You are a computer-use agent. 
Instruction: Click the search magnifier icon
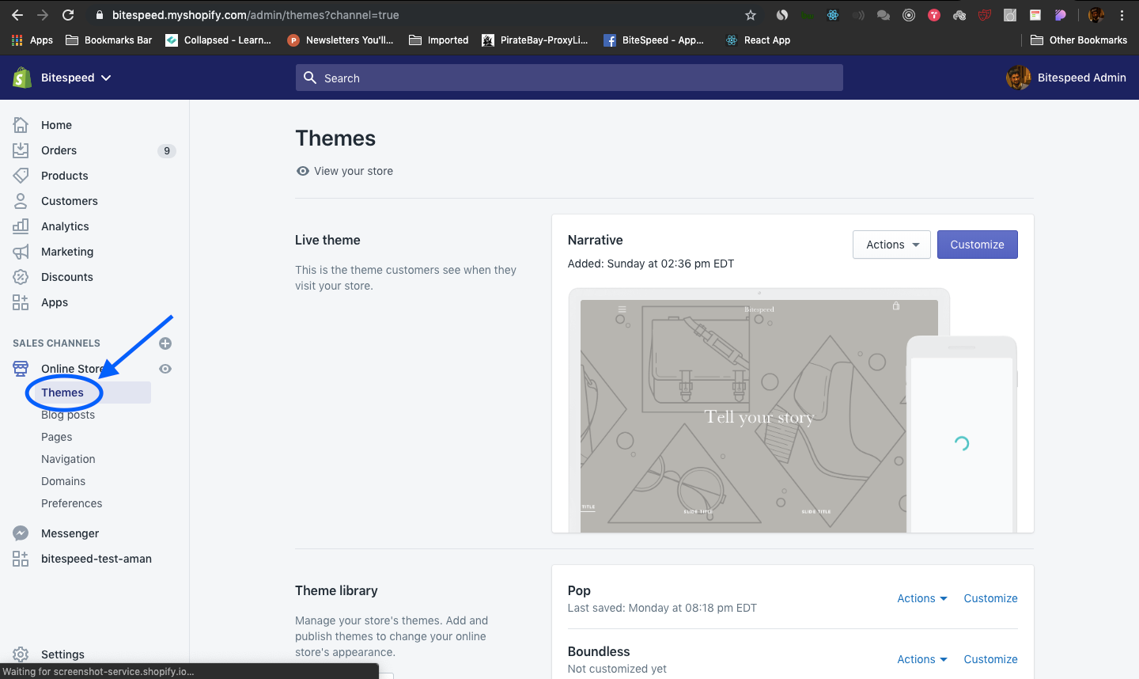[x=310, y=78]
